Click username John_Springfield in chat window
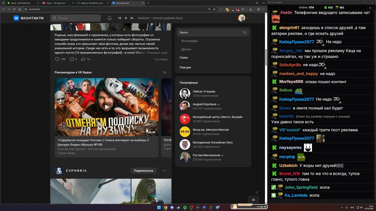Screen dimensions: 376x211 [301, 187]
